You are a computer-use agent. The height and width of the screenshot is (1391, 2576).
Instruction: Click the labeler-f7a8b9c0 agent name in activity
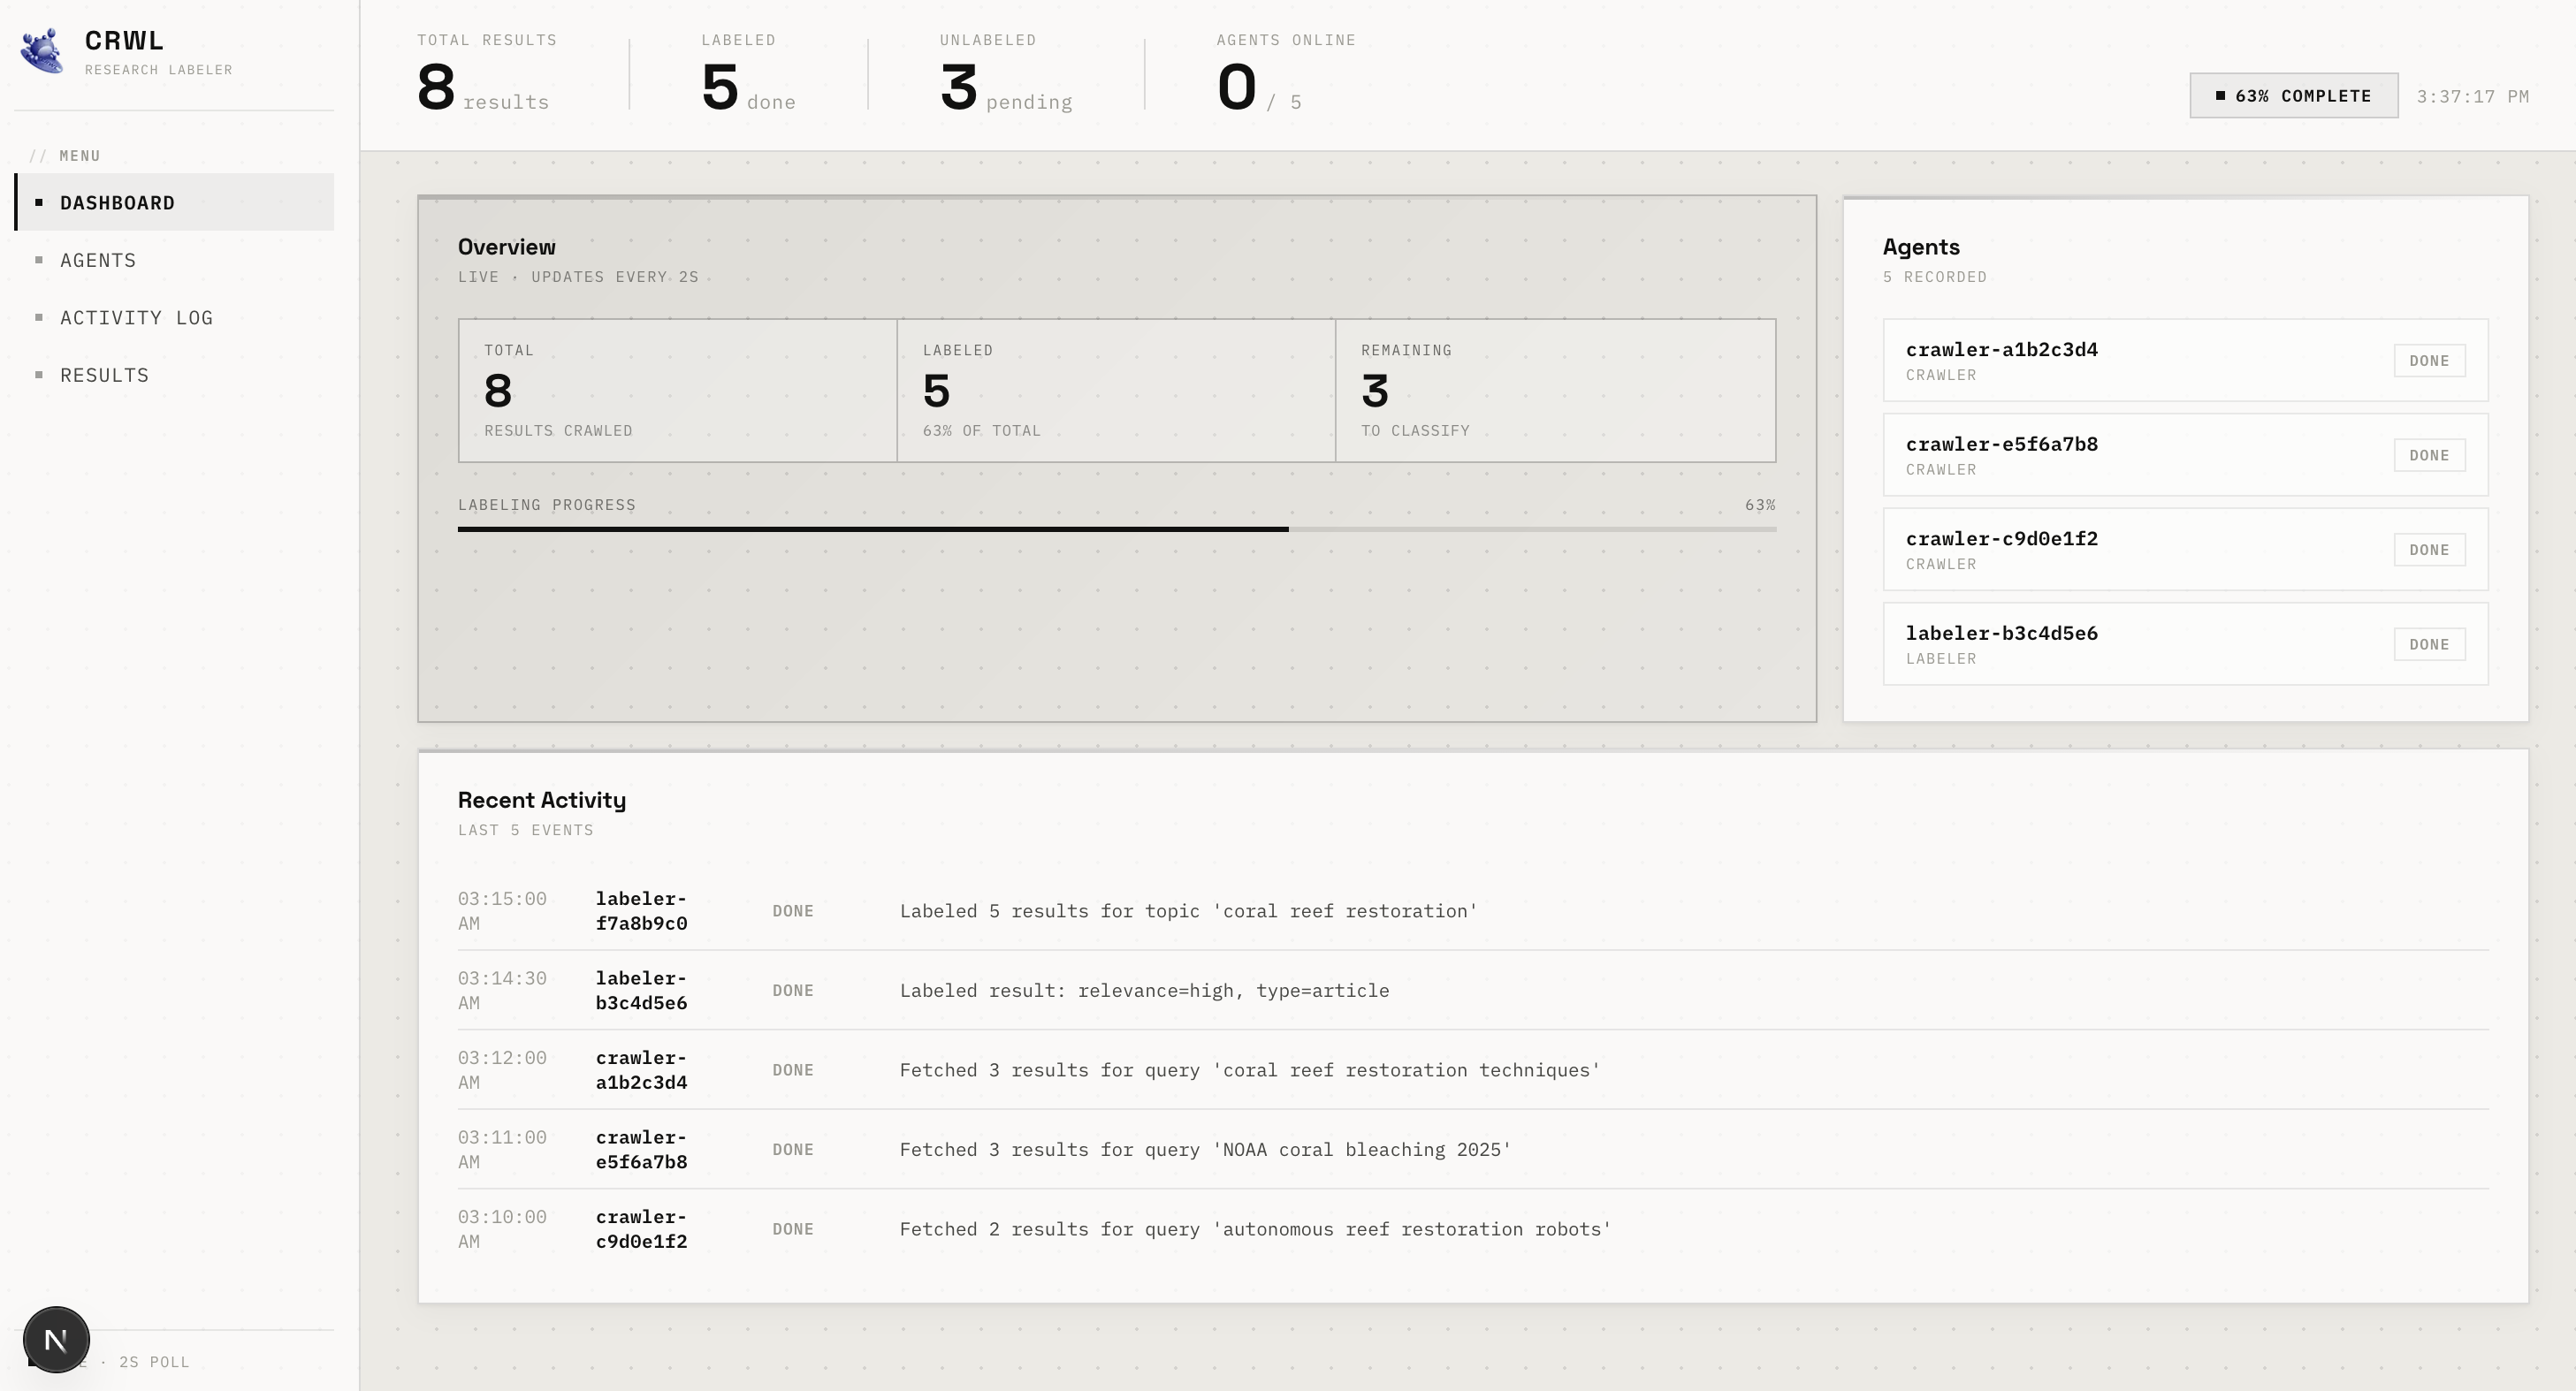pyautogui.click(x=641, y=911)
